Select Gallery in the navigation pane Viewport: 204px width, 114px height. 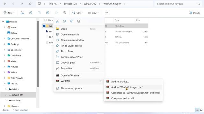click(x=14, y=33)
